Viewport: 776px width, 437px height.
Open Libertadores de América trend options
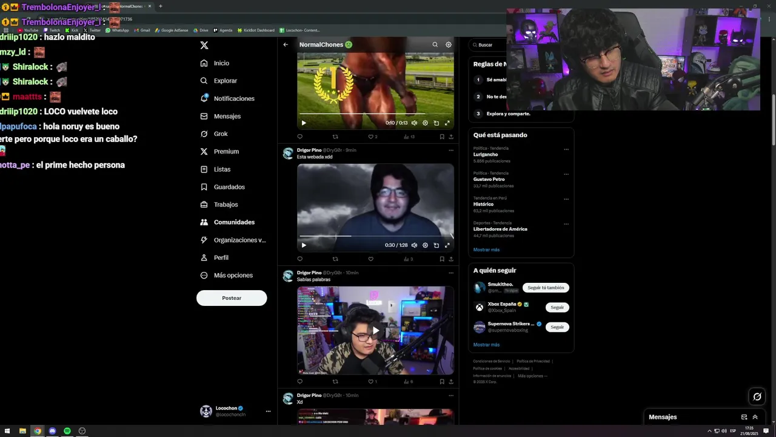[x=566, y=224]
